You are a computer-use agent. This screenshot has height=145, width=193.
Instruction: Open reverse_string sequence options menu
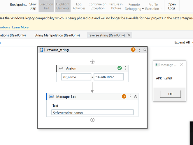tap(139, 50)
